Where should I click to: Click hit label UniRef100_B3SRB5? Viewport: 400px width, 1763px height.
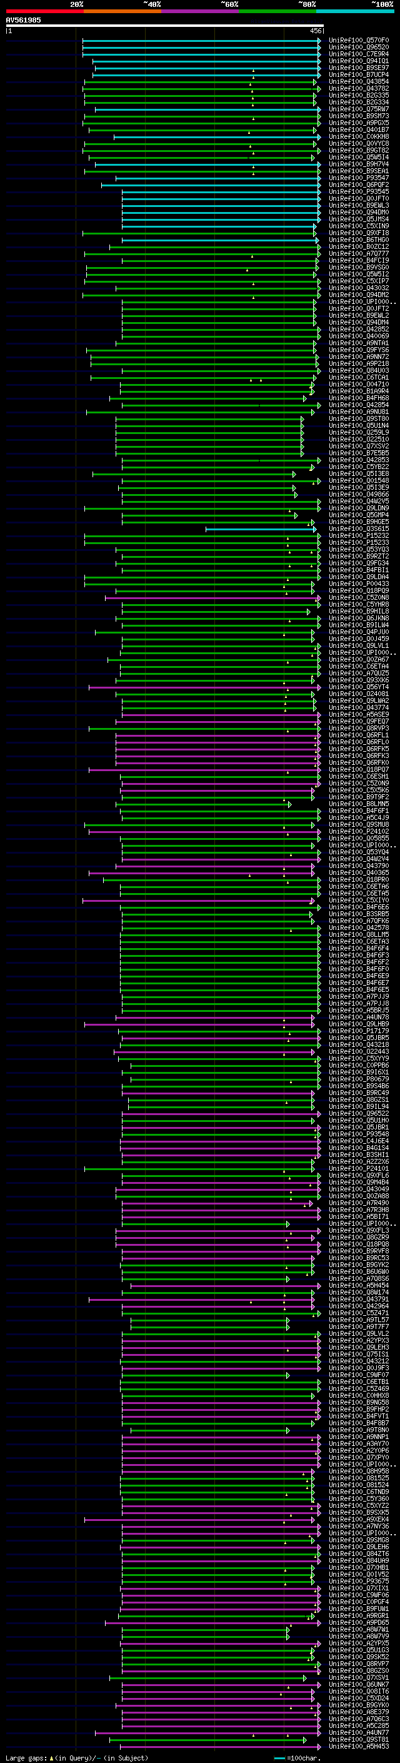(x=359, y=914)
